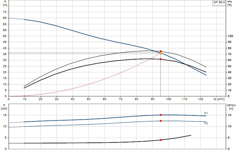Click the H [m] axis title

pyautogui.click(x=5, y=3)
